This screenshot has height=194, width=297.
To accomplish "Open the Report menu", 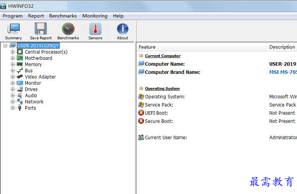I will (x=36, y=16).
